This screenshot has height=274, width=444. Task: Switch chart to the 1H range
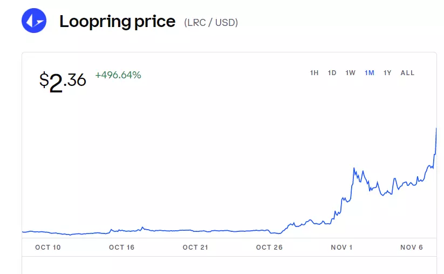coord(315,73)
